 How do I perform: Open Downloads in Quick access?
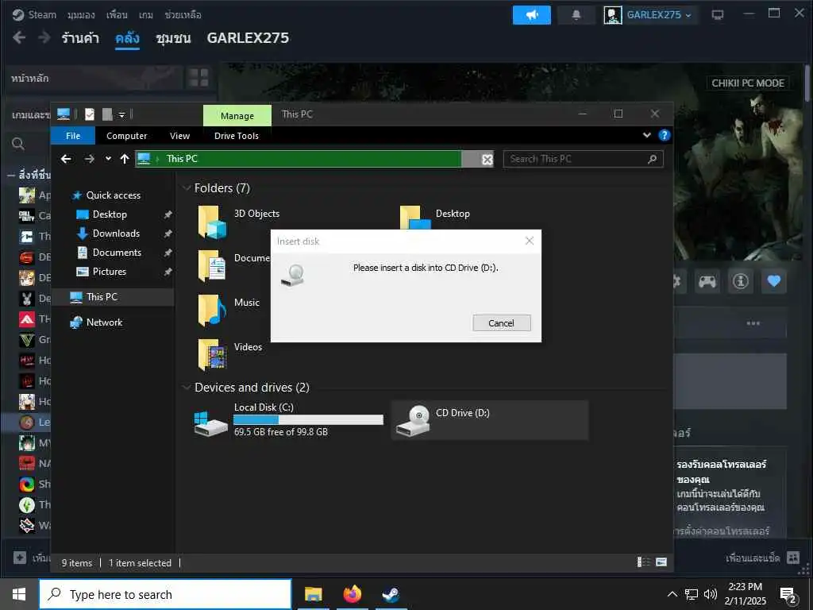click(x=116, y=234)
